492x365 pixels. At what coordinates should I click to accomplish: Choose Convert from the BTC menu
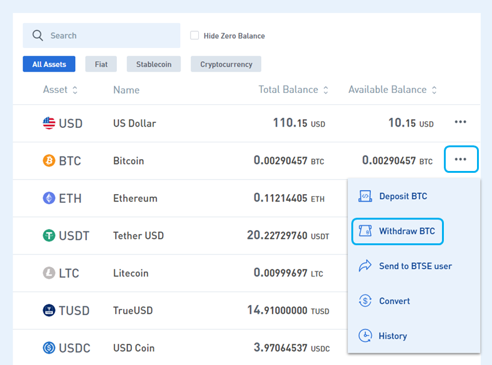click(x=394, y=301)
